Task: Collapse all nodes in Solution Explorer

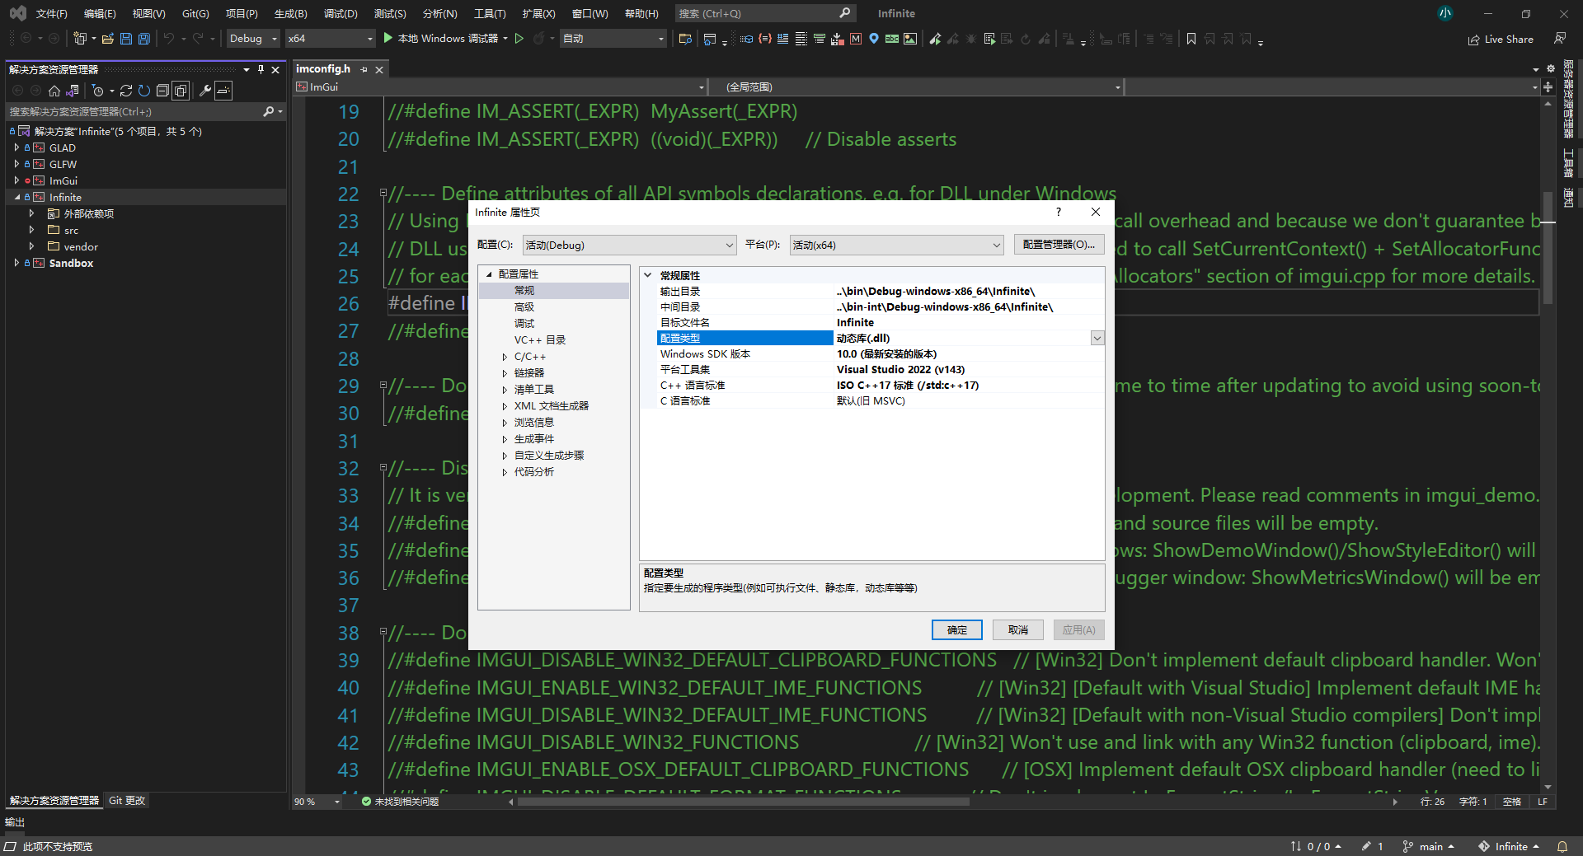Action: pos(162,91)
